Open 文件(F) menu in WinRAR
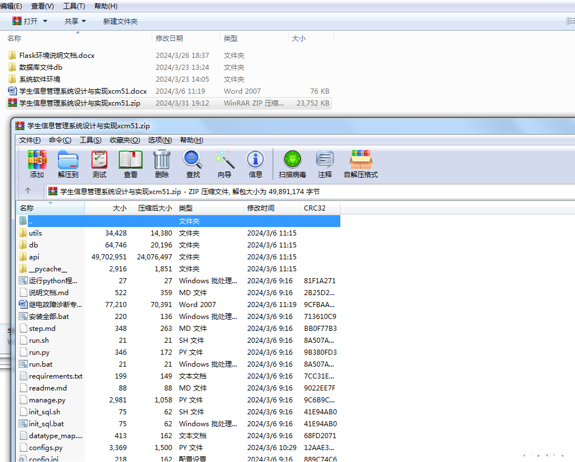 click(30, 140)
